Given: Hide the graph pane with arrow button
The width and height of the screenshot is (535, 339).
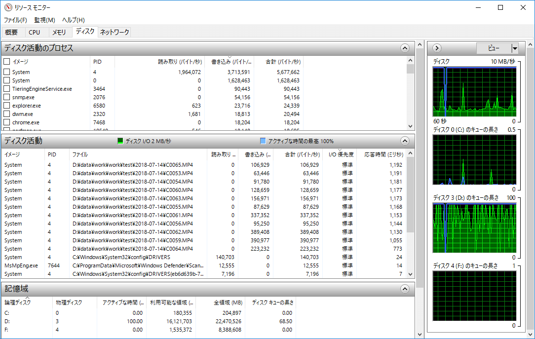Looking at the screenshot, I should pos(437,48).
